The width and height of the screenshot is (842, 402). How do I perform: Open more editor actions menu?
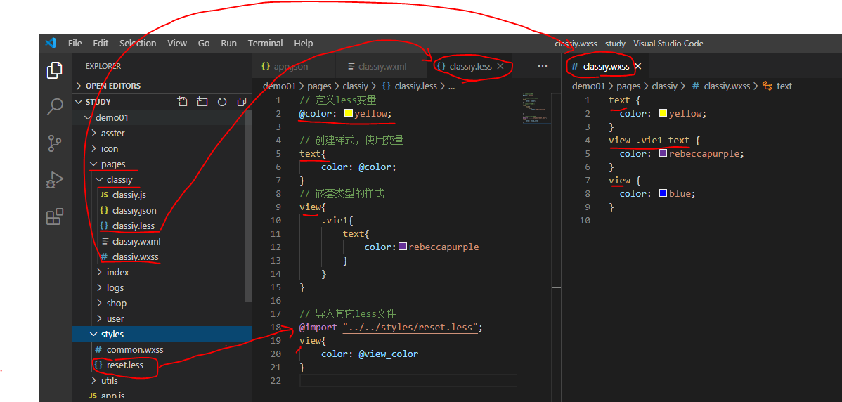[543, 66]
